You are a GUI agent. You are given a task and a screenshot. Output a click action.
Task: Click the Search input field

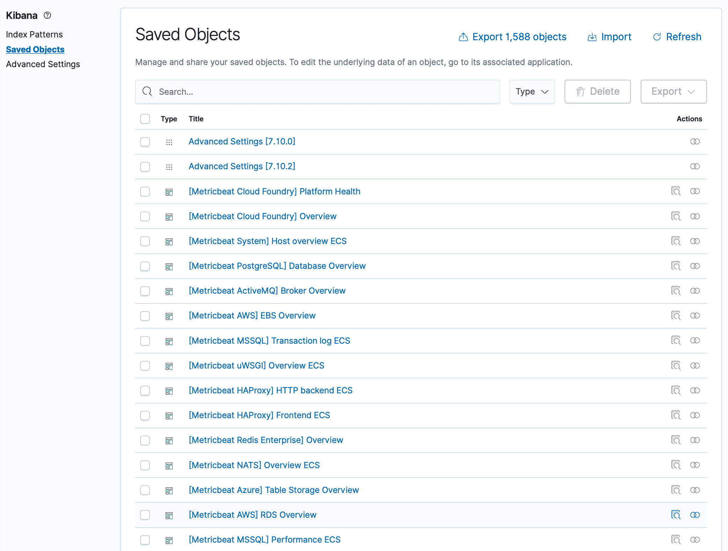tap(318, 92)
